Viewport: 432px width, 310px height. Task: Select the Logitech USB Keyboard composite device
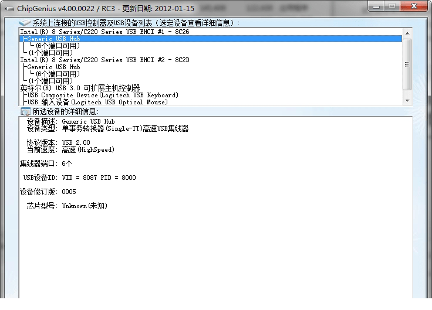click(103, 95)
